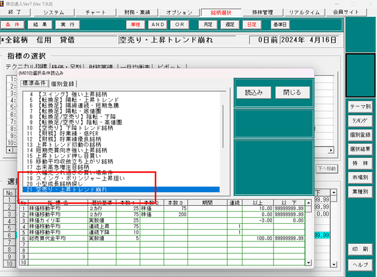
Task: Open the ヘルプ help button
Action: (360, 265)
